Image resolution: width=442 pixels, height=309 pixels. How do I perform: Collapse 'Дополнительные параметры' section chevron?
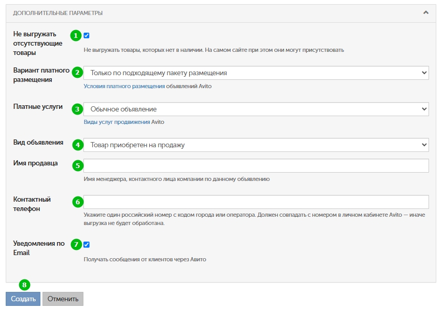[x=426, y=12]
